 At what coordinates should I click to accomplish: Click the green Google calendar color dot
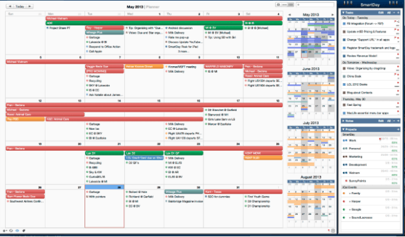click(344, 210)
